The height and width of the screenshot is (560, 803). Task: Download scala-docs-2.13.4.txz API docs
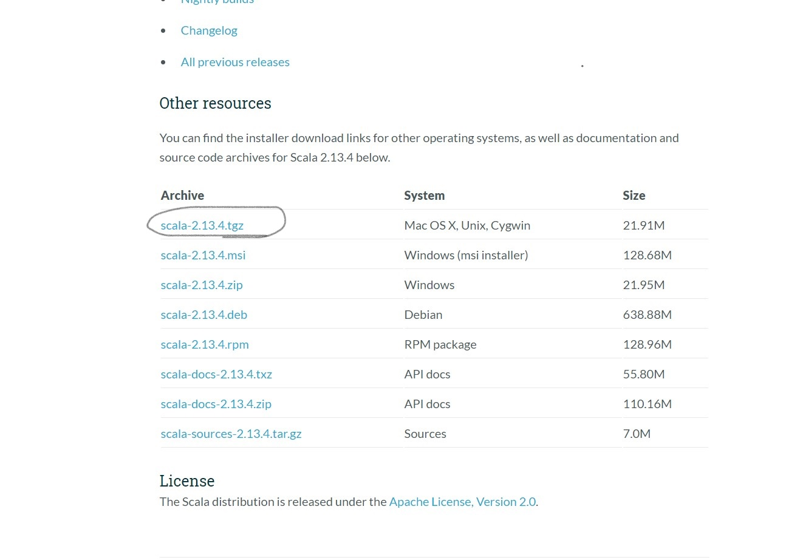[x=216, y=374]
